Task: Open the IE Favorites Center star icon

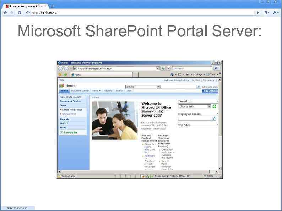Action: [x=60, y=74]
